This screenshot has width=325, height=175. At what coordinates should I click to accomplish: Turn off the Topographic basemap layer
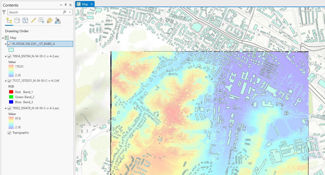pos(9,133)
